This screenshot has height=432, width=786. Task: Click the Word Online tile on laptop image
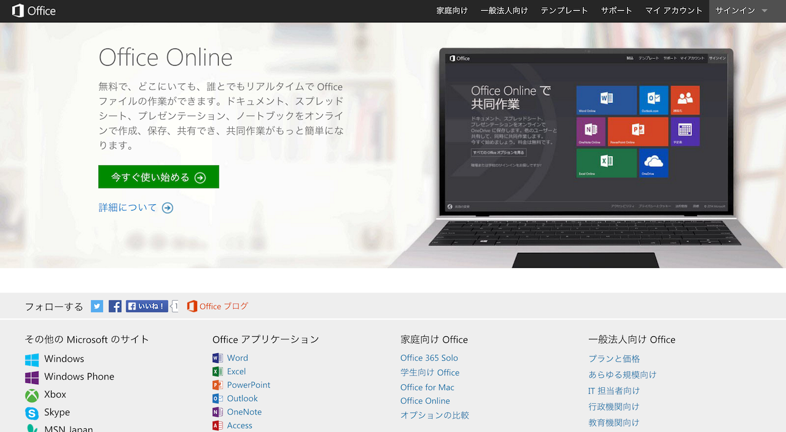click(x=606, y=100)
